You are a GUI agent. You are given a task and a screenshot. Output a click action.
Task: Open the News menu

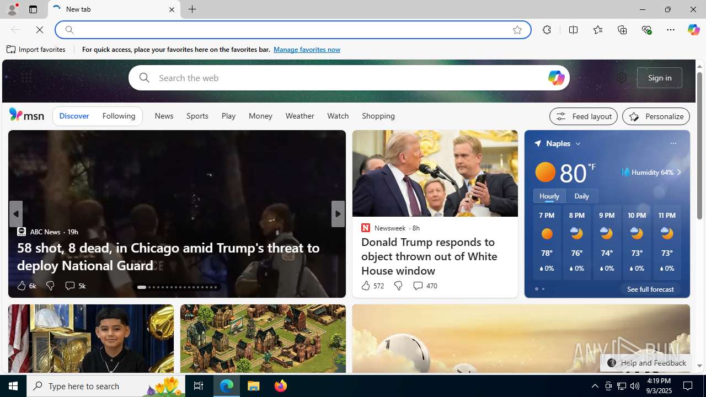(164, 116)
